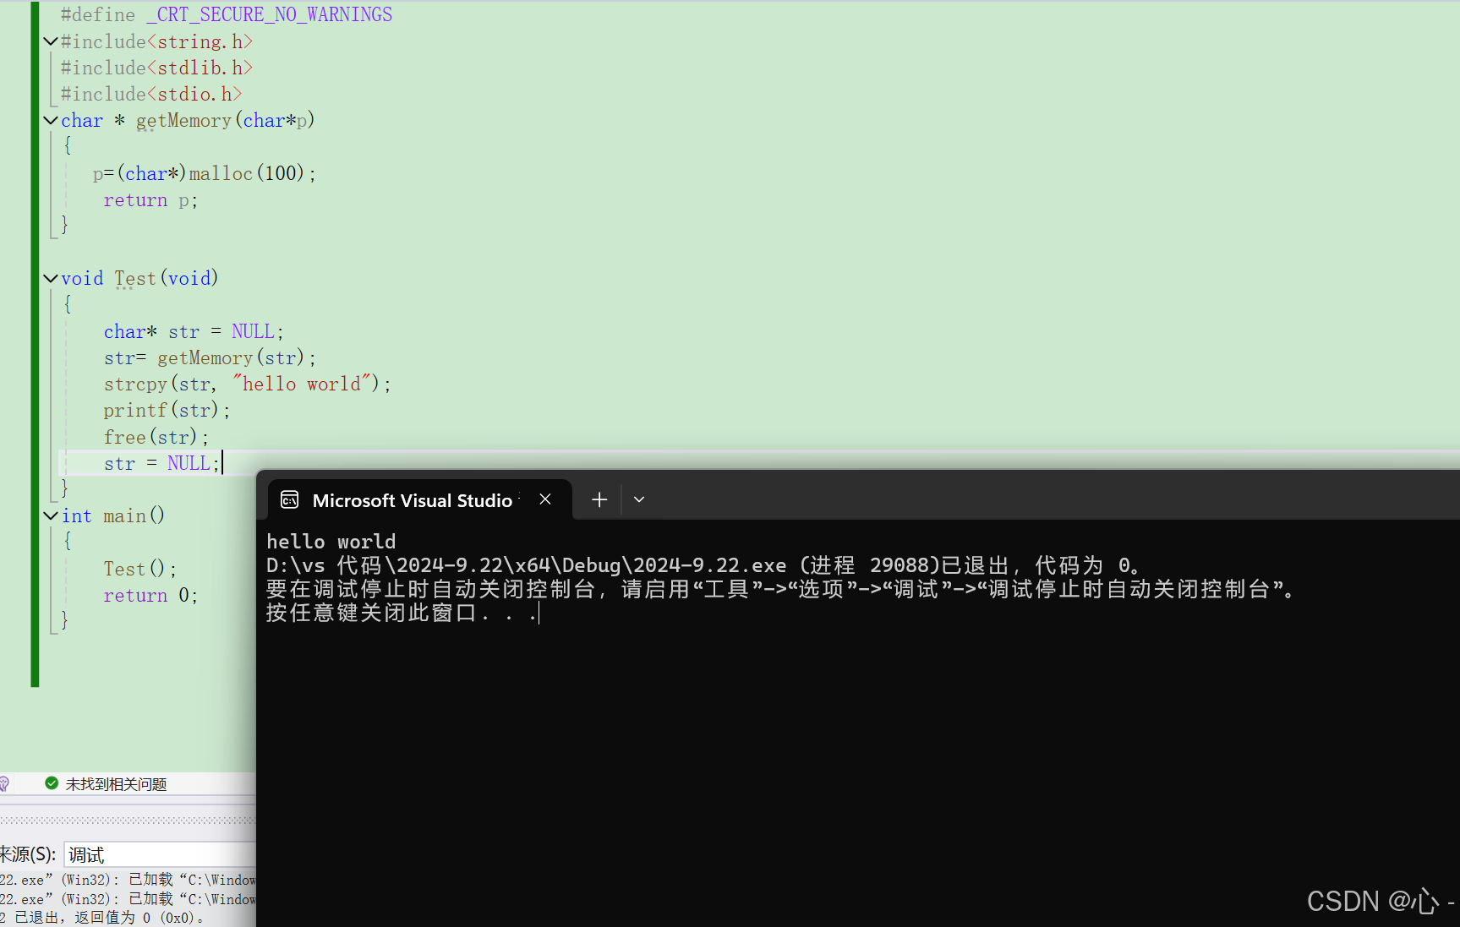Click the 'str= getMemory(str);' line
1460x927 pixels.
click(210, 358)
